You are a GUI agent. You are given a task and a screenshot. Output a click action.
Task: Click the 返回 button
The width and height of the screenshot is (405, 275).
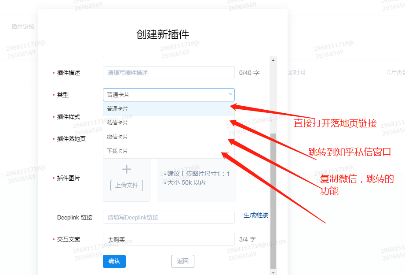tap(183, 261)
